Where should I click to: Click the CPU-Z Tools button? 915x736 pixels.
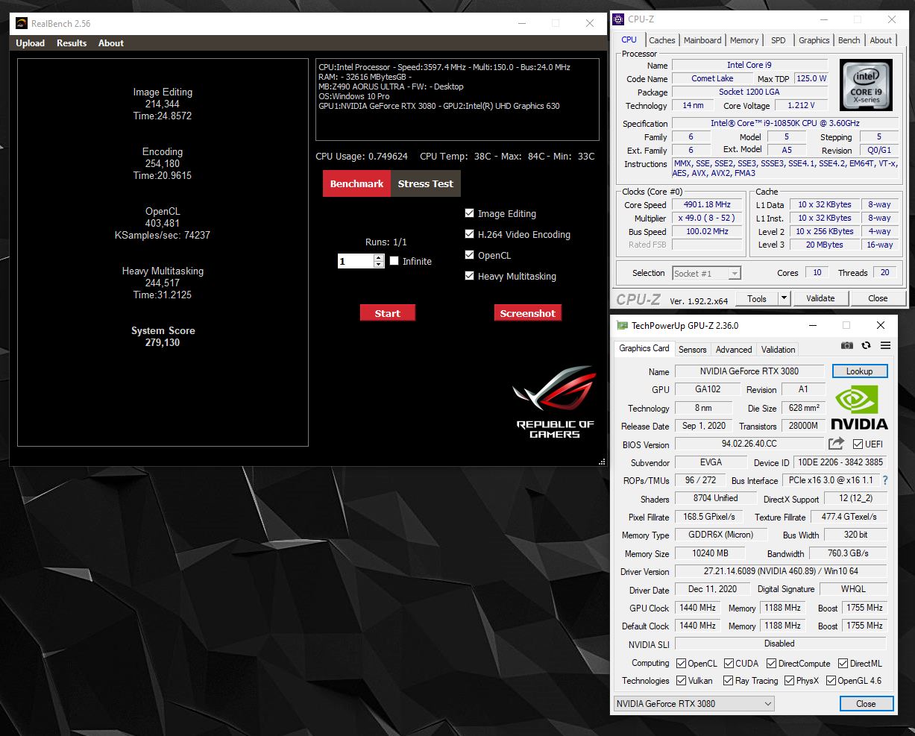(x=757, y=298)
